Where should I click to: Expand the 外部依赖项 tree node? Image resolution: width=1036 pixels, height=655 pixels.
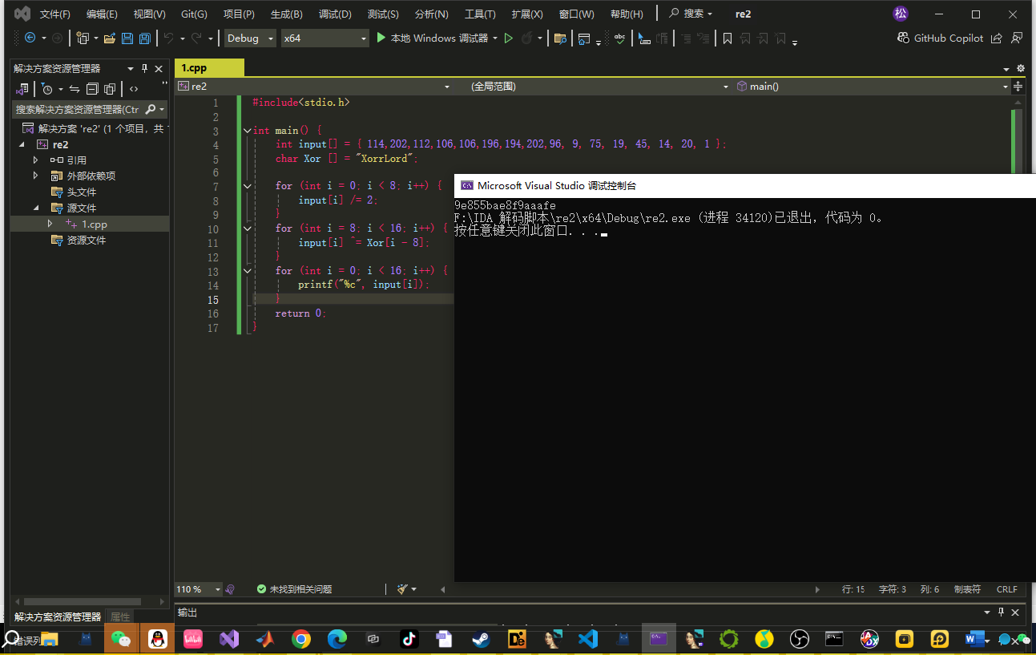point(35,176)
